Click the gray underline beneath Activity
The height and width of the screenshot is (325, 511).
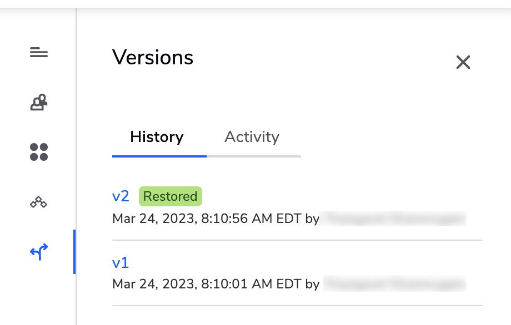pos(254,156)
